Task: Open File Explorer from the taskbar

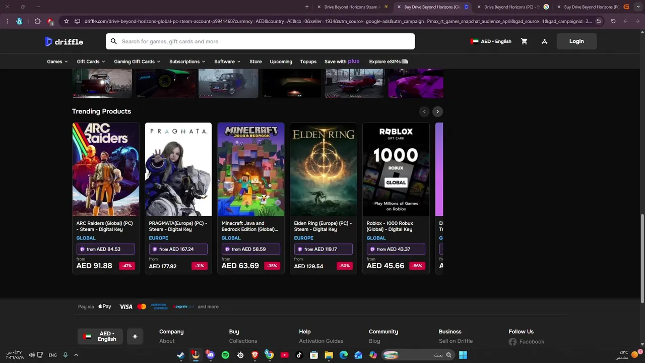Action: 329,355
